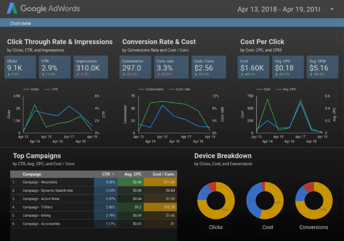Select Campaign - Active Wear row name

(x=41, y=199)
